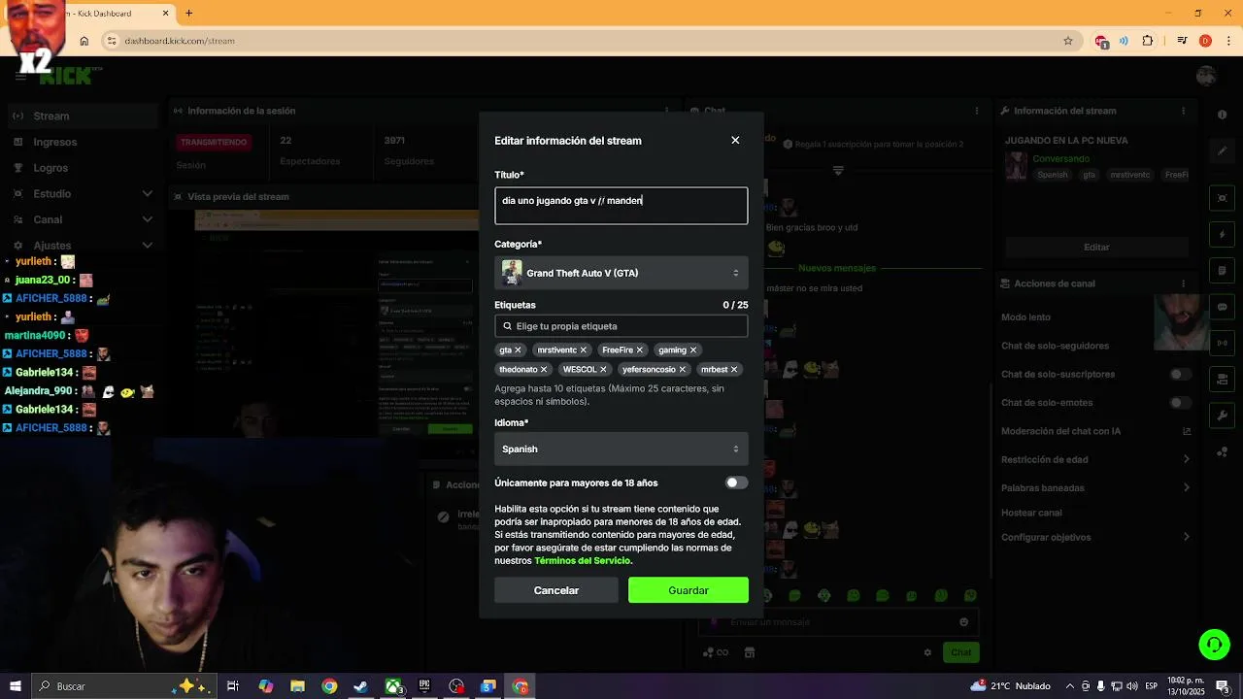The image size is (1243, 699).
Task: Bookmark page with the star icon
Action: tap(1068, 41)
